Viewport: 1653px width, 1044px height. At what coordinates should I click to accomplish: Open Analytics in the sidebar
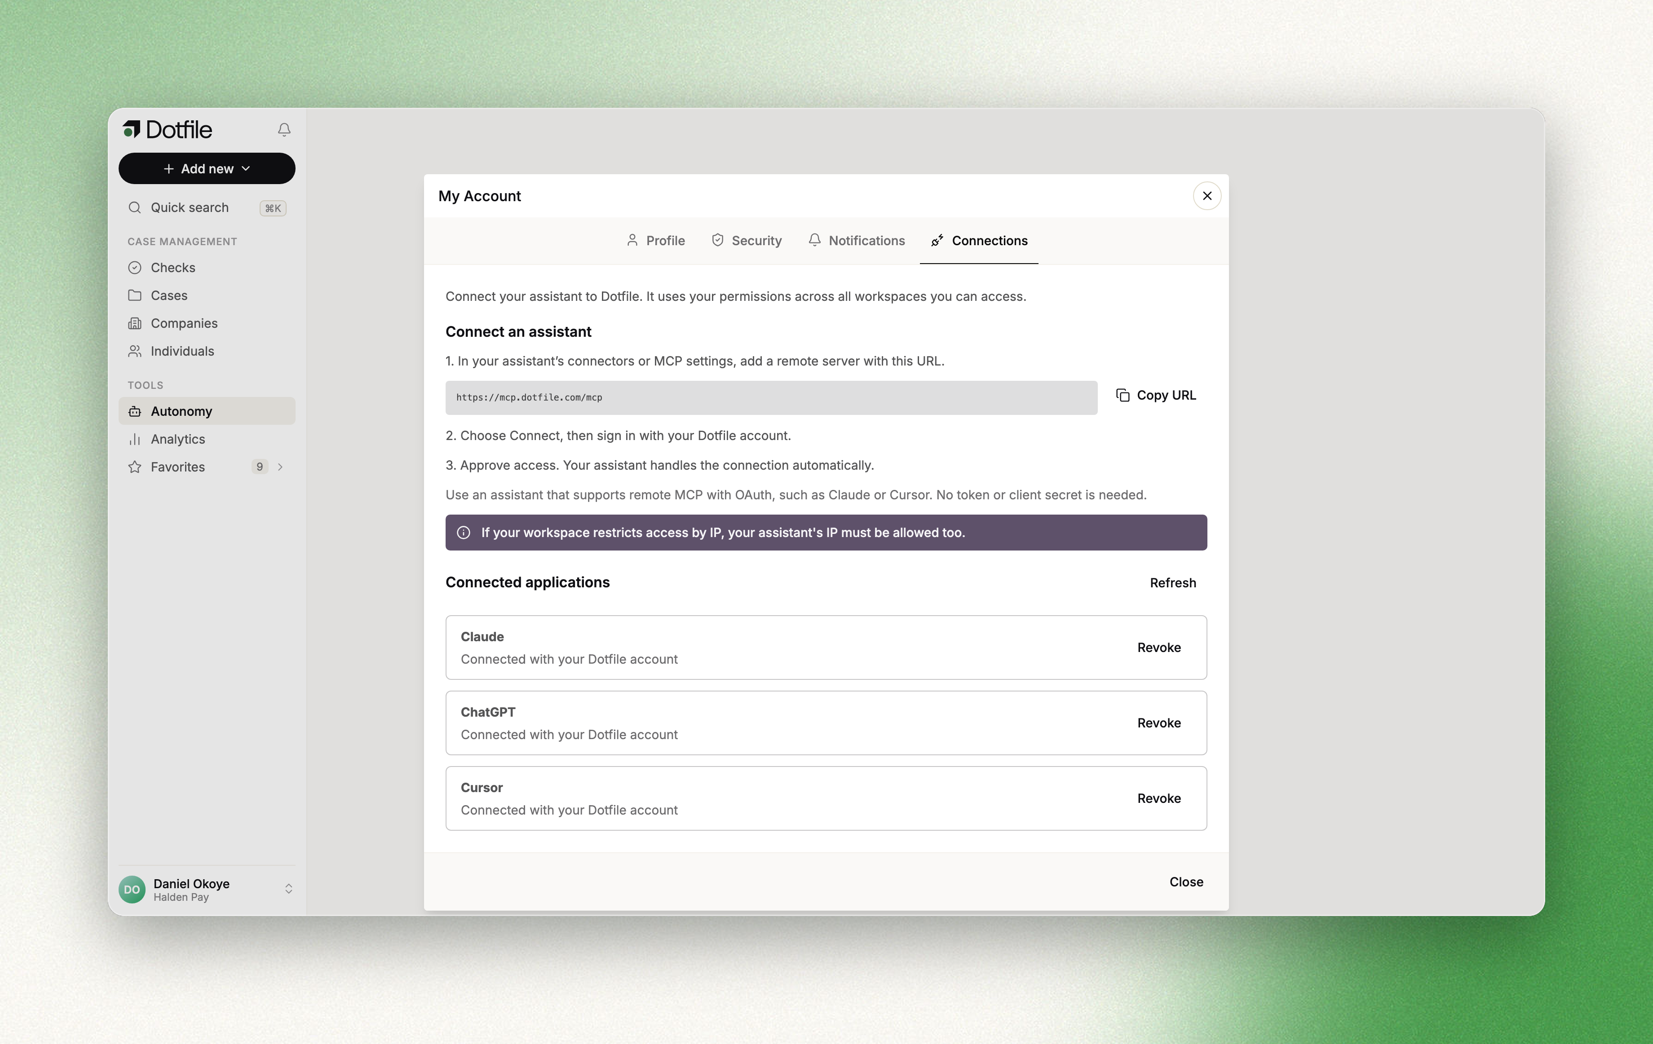[x=207, y=439]
